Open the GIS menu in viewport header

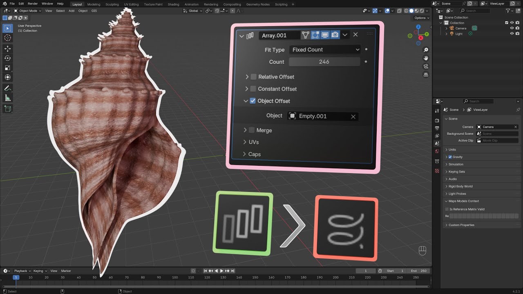tap(94, 11)
